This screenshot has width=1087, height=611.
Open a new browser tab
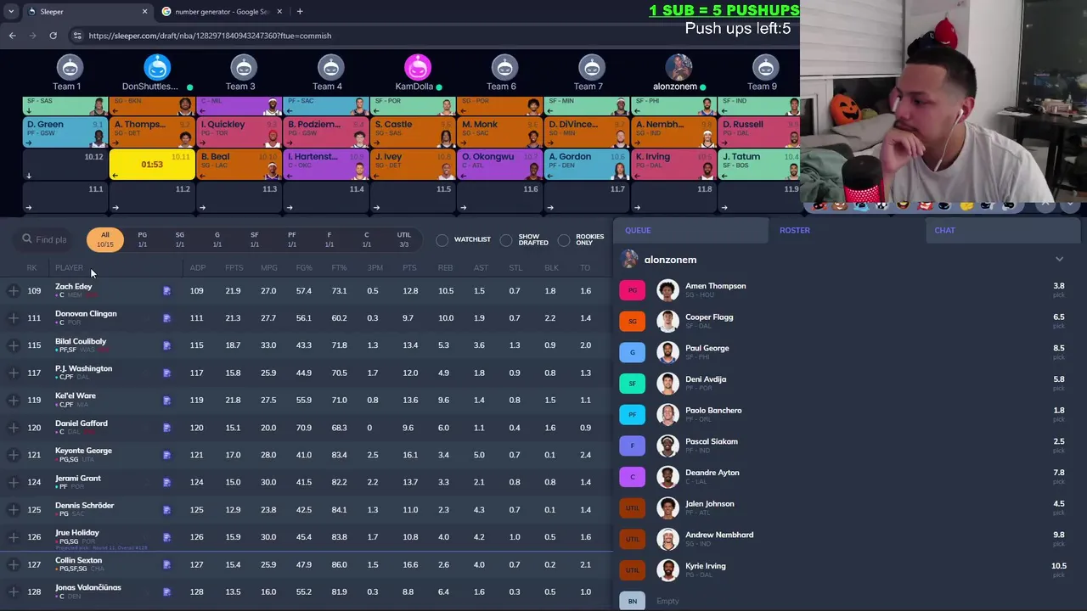pos(300,11)
